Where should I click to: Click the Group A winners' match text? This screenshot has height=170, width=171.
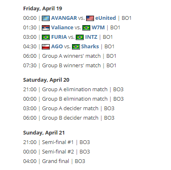click(x=71, y=56)
